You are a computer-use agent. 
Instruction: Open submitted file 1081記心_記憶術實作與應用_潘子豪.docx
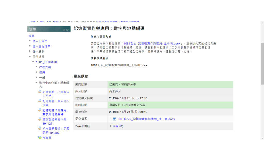pyautogui.click(x=146, y=119)
